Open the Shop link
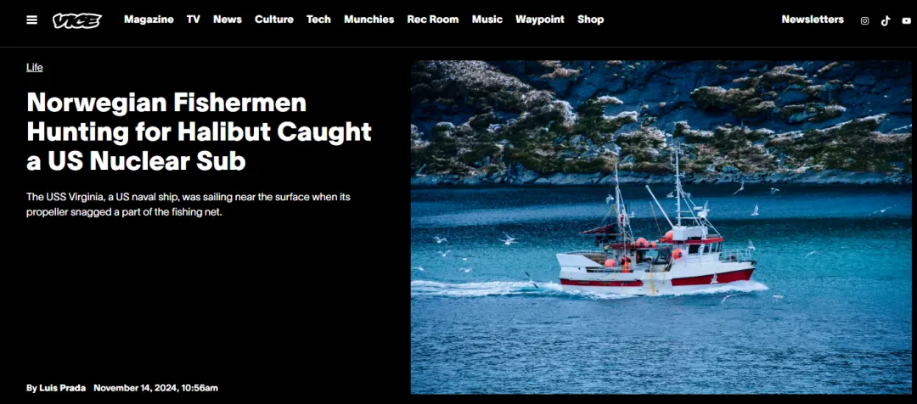 591,20
